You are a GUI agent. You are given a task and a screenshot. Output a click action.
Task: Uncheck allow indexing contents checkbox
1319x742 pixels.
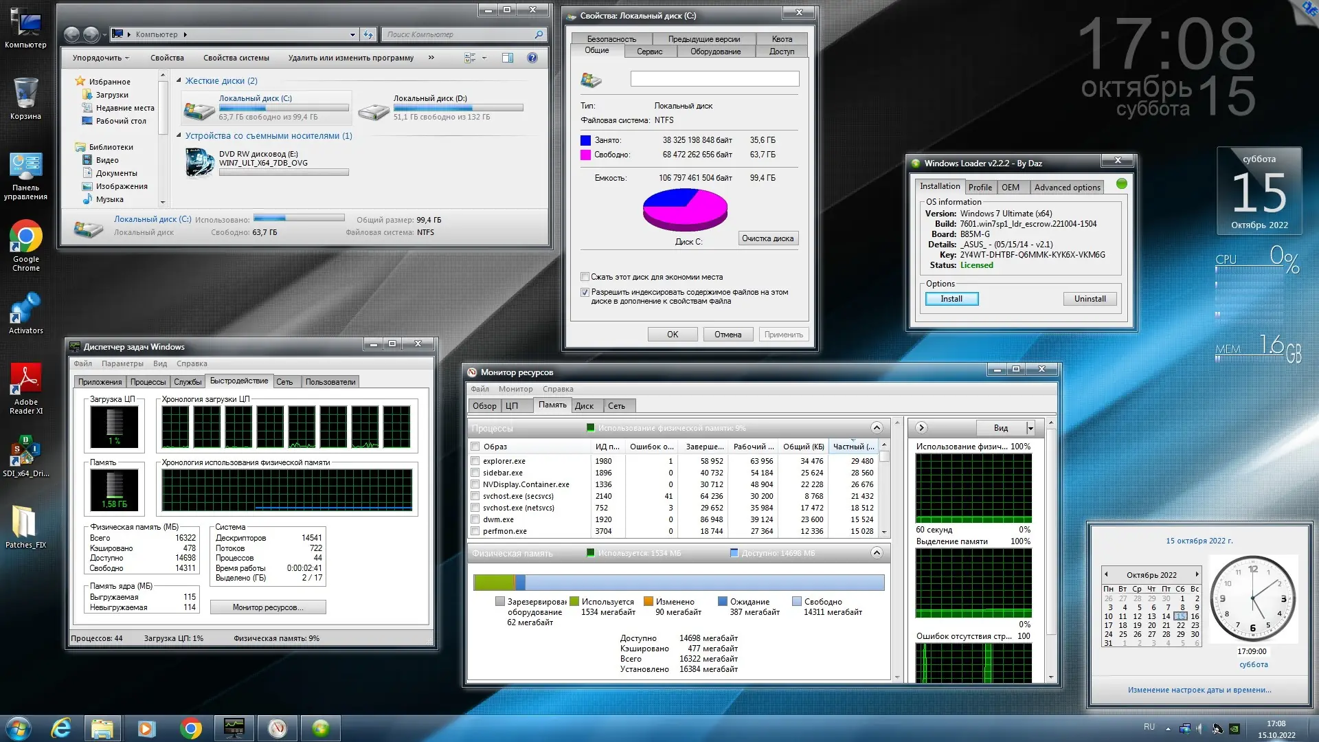(x=585, y=292)
